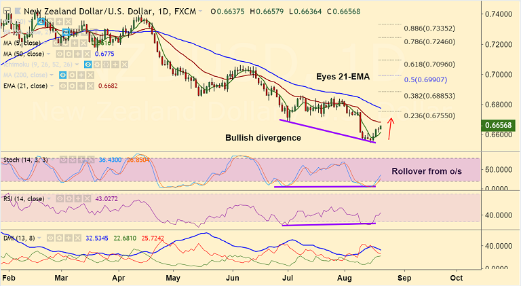
Task: Toggle eye icon for EMA (21, close)
Action: point(63,86)
